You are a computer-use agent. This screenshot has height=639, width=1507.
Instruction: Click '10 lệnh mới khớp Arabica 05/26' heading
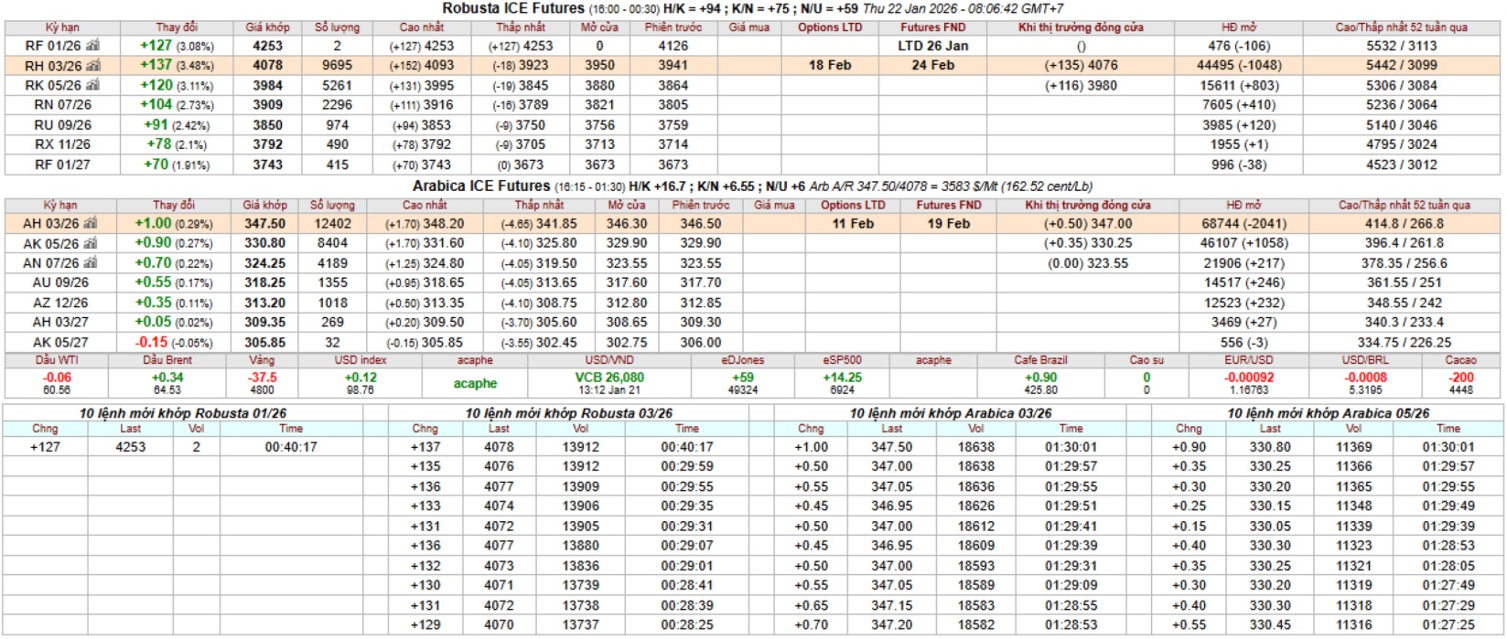point(1328,413)
